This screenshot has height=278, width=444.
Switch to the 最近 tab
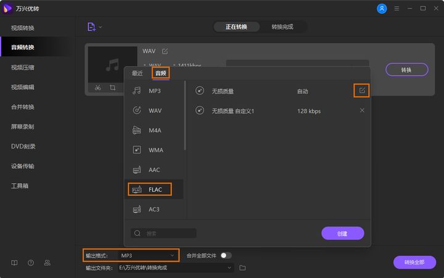[138, 73]
